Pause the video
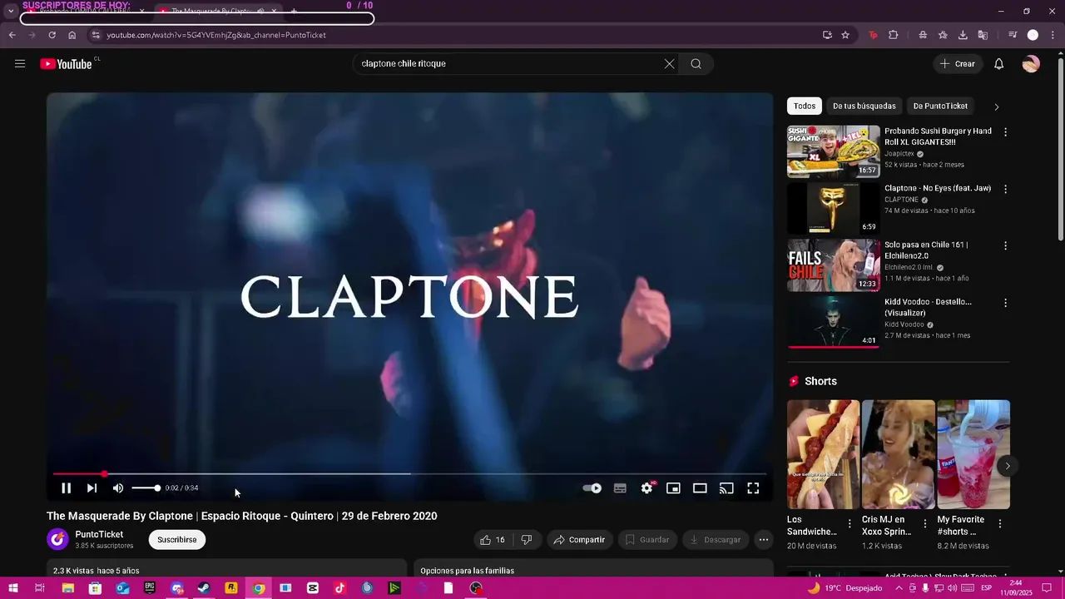 point(66,488)
